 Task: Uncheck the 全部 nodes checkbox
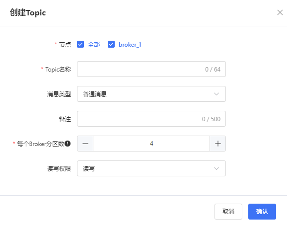pyautogui.click(x=80, y=44)
